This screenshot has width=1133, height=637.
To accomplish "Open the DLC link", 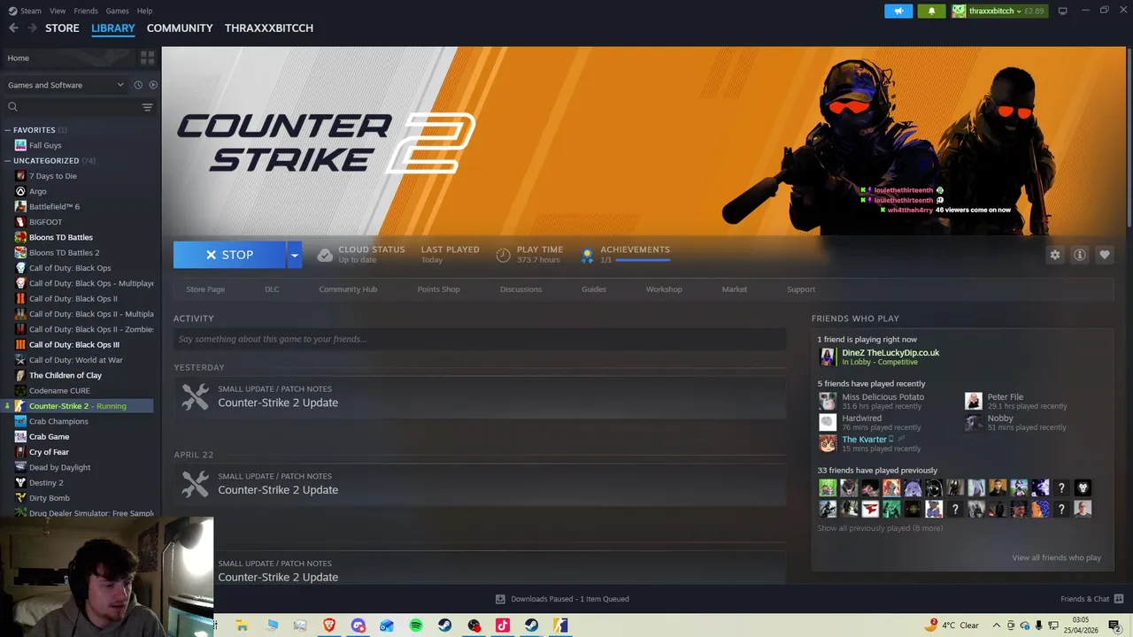I will (272, 289).
